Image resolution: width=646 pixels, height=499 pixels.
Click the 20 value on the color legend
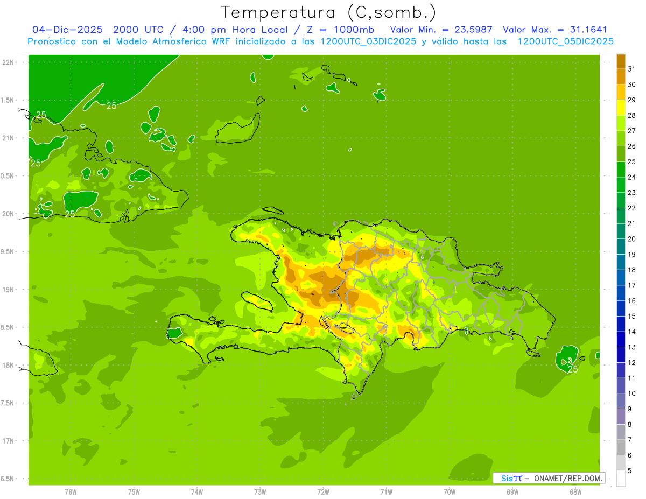coord(632,239)
